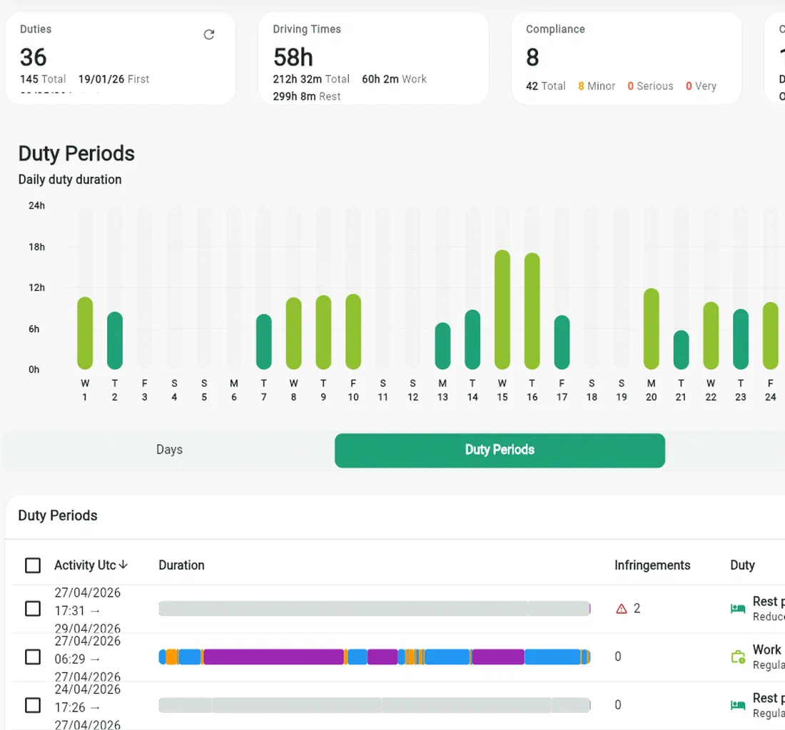Click the 58h Driving Times value
The width and height of the screenshot is (785, 730).
293,57
